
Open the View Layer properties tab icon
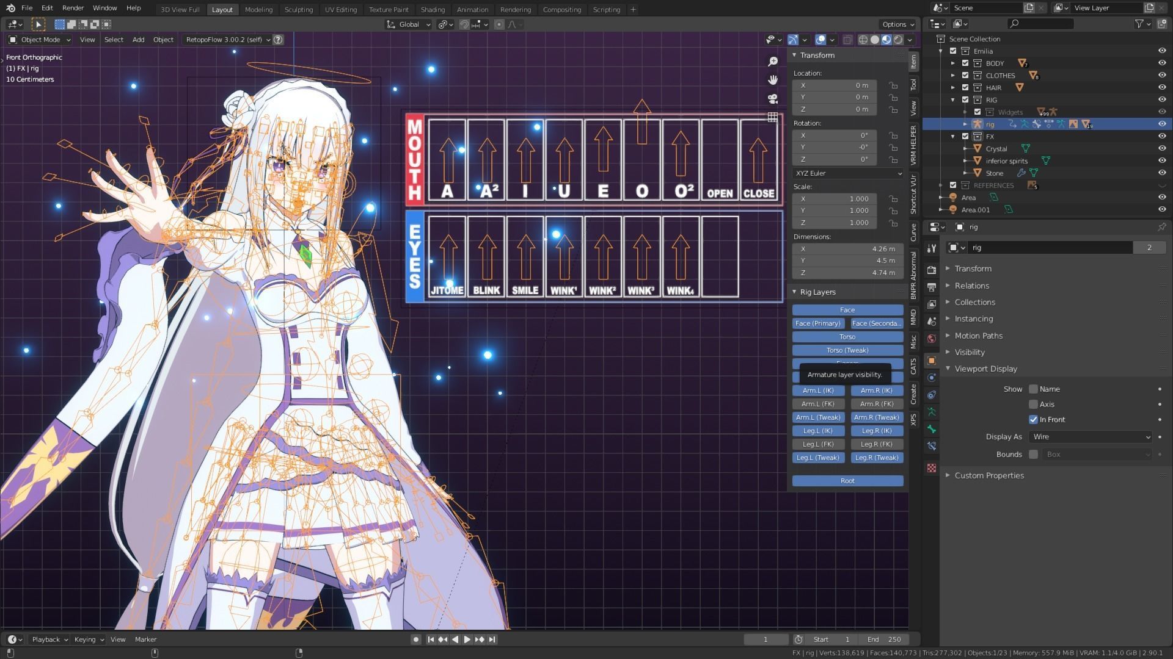931,304
